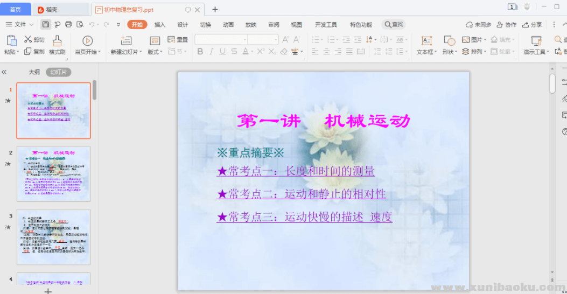Toggle underline formatting
The height and width of the screenshot is (294, 567).
click(222, 52)
